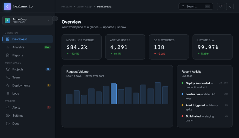This screenshot has width=239, height=138.
Task: Click the ⌘K shortcut hint in search
Action: (x=208, y=6)
